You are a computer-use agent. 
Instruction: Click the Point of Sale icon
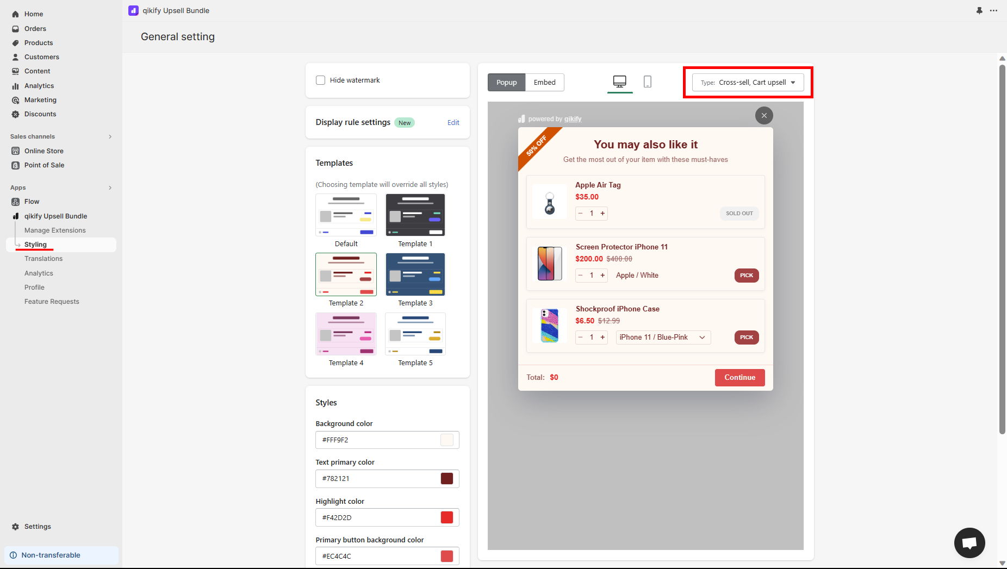pyautogui.click(x=15, y=165)
